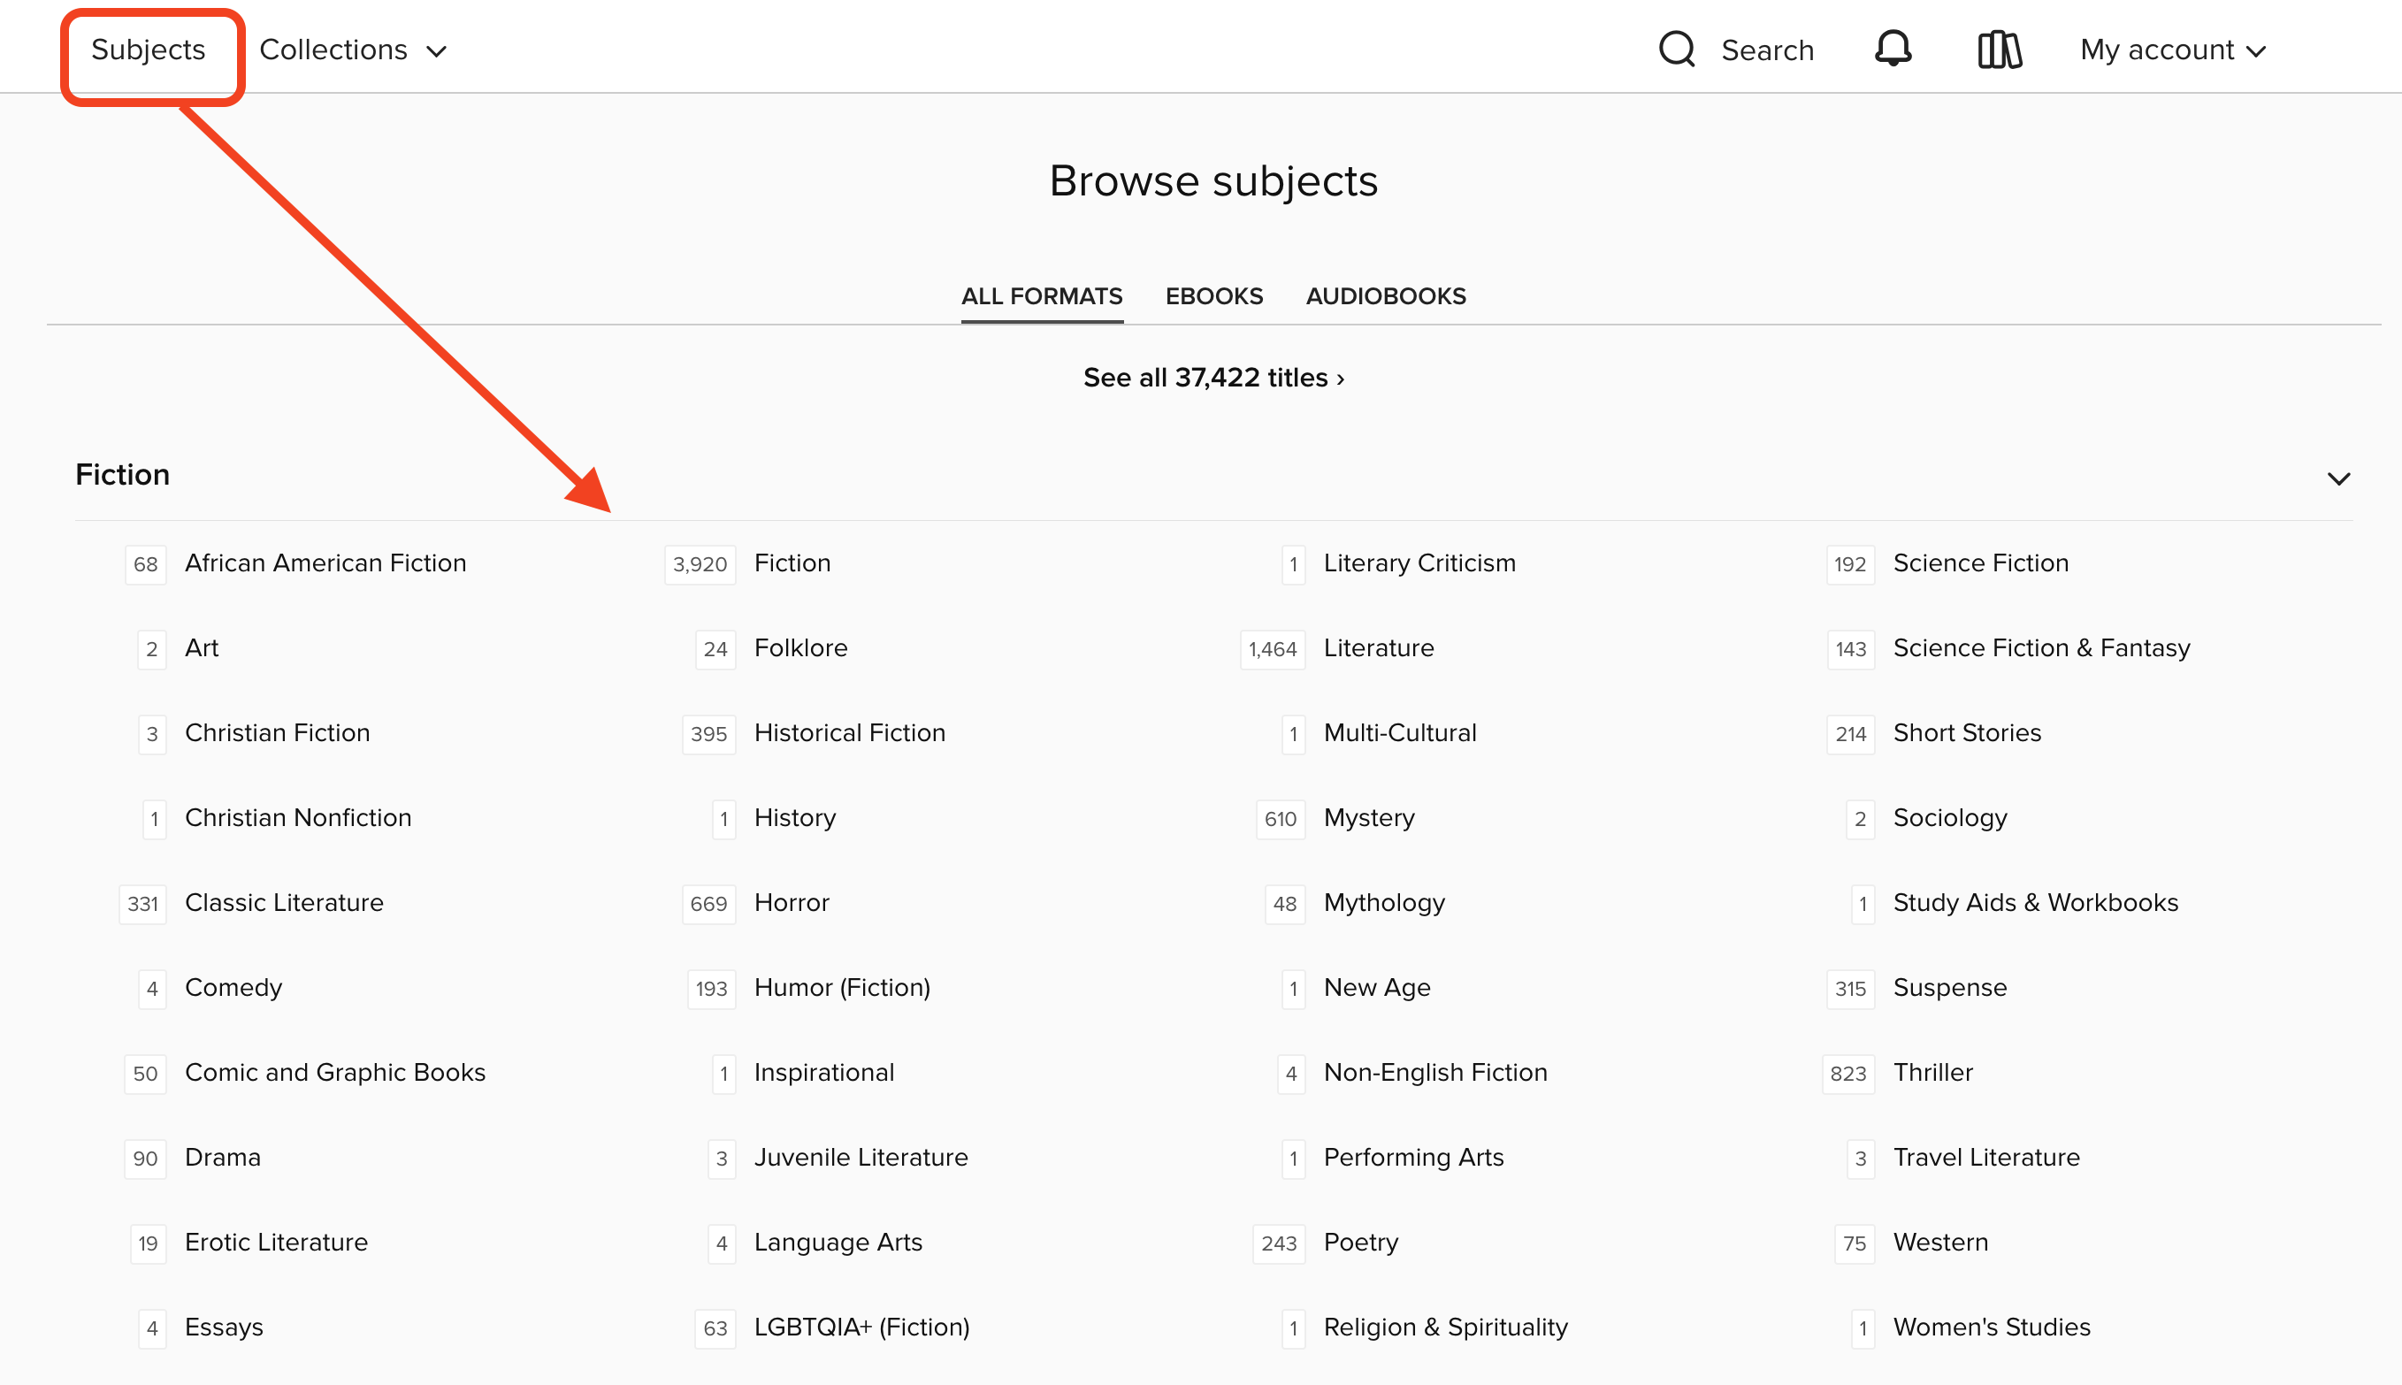2402x1385 pixels.
Task: Open the Mystery subject link
Action: [x=1368, y=818]
